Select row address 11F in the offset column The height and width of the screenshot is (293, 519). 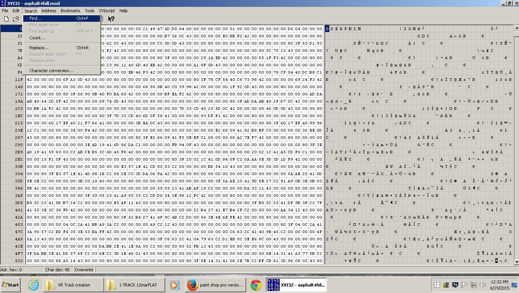[12, 80]
